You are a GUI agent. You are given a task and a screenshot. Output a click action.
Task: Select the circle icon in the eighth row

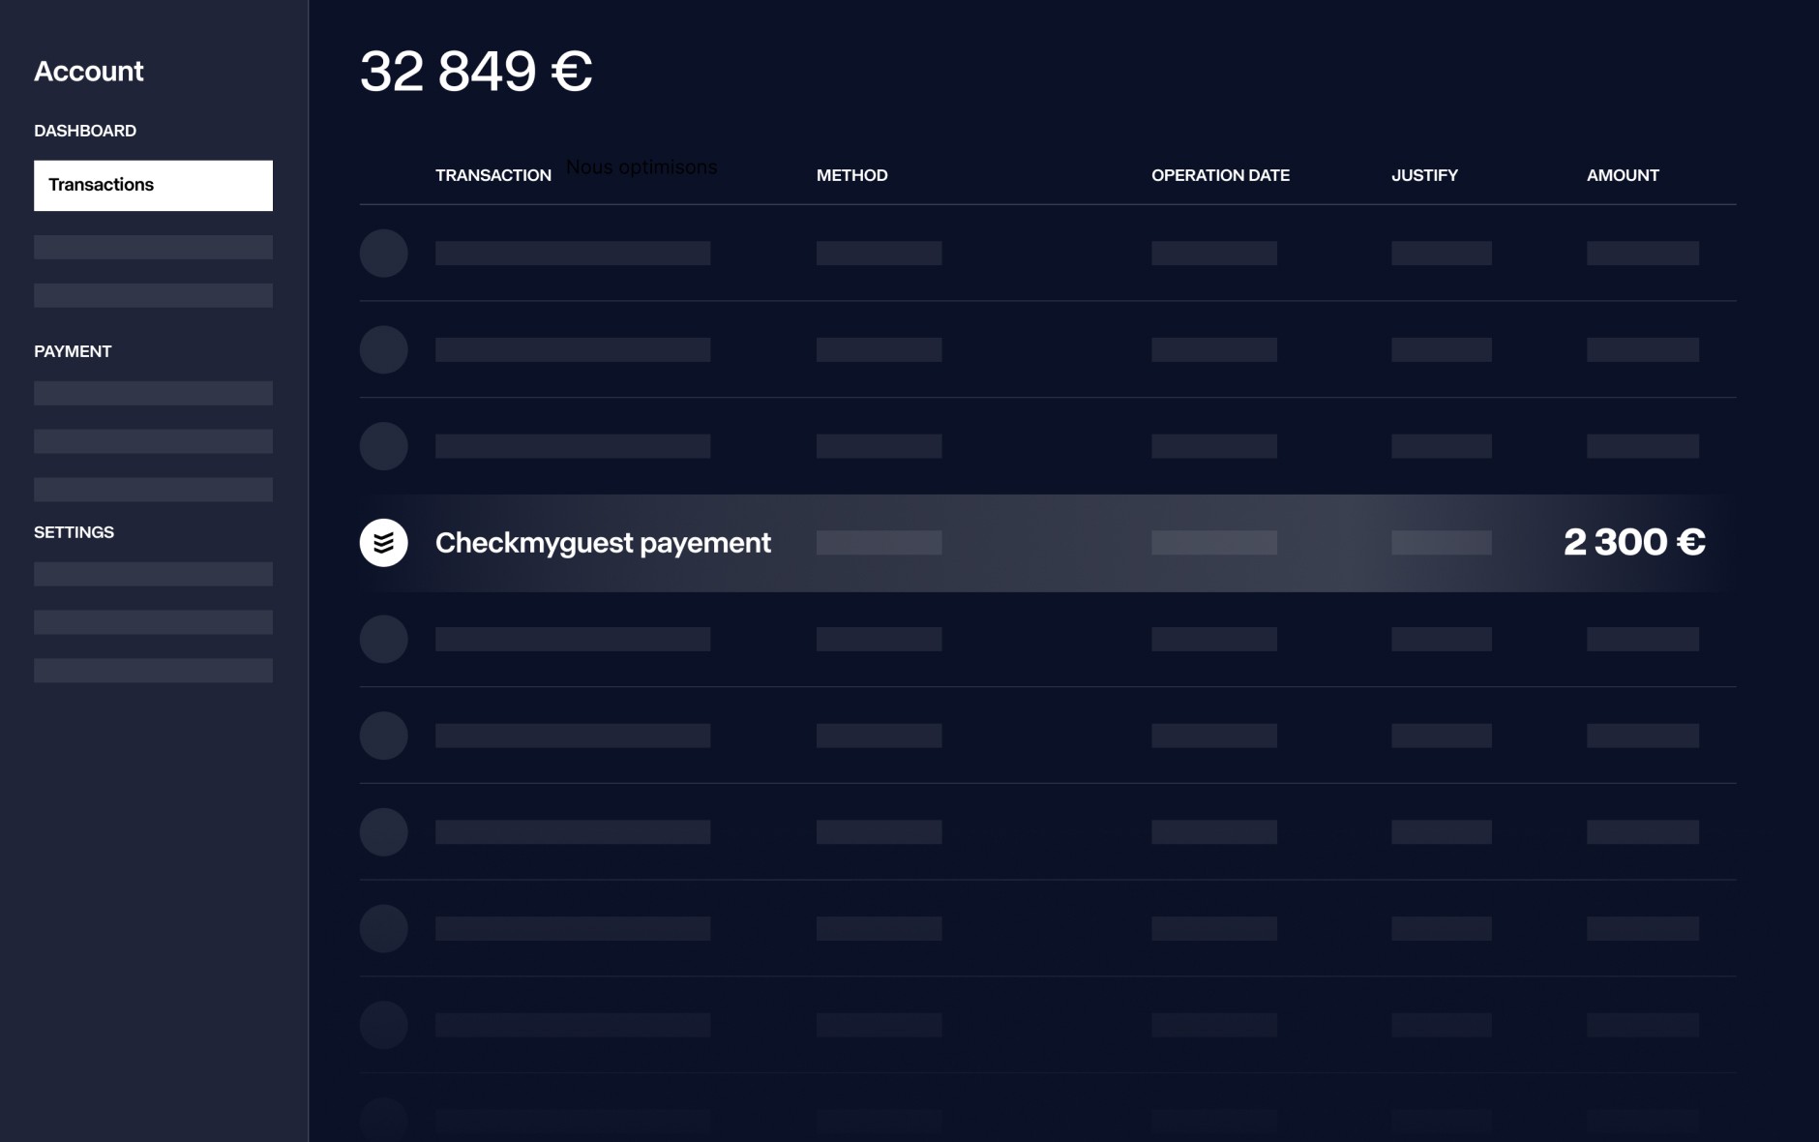point(383,927)
